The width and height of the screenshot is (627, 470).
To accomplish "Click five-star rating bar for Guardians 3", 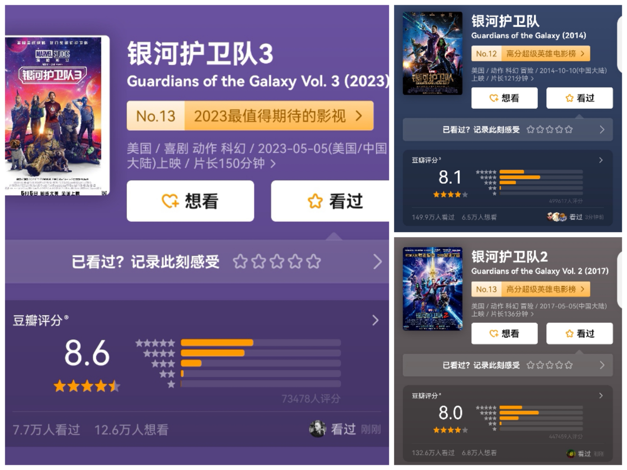I will 261,343.
